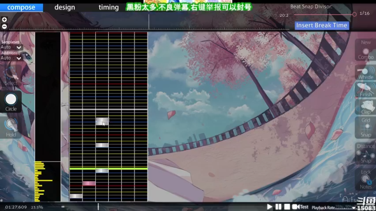Toggle Distance Snap
376x211 pixels.
(366, 153)
